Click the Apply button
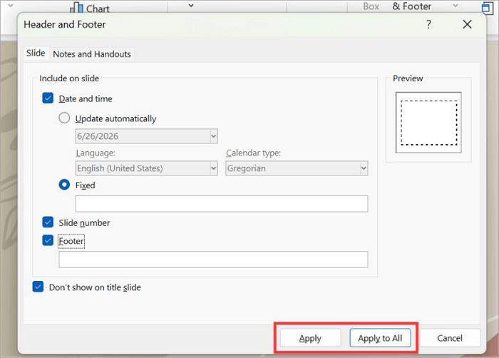Image resolution: width=499 pixels, height=358 pixels. pyautogui.click(x=310, y=338)
